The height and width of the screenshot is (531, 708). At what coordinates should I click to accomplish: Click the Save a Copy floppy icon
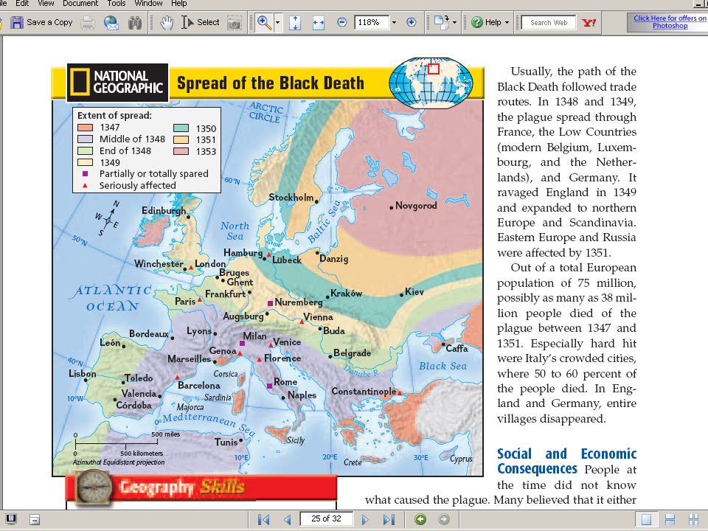[17, 22]
